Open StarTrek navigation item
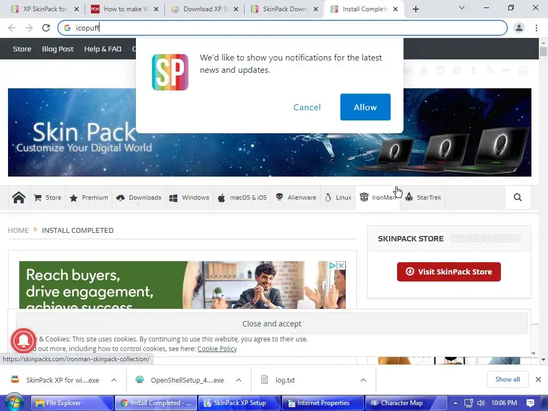The width and height of the screenshot is (548, 411). click(423, 197)
